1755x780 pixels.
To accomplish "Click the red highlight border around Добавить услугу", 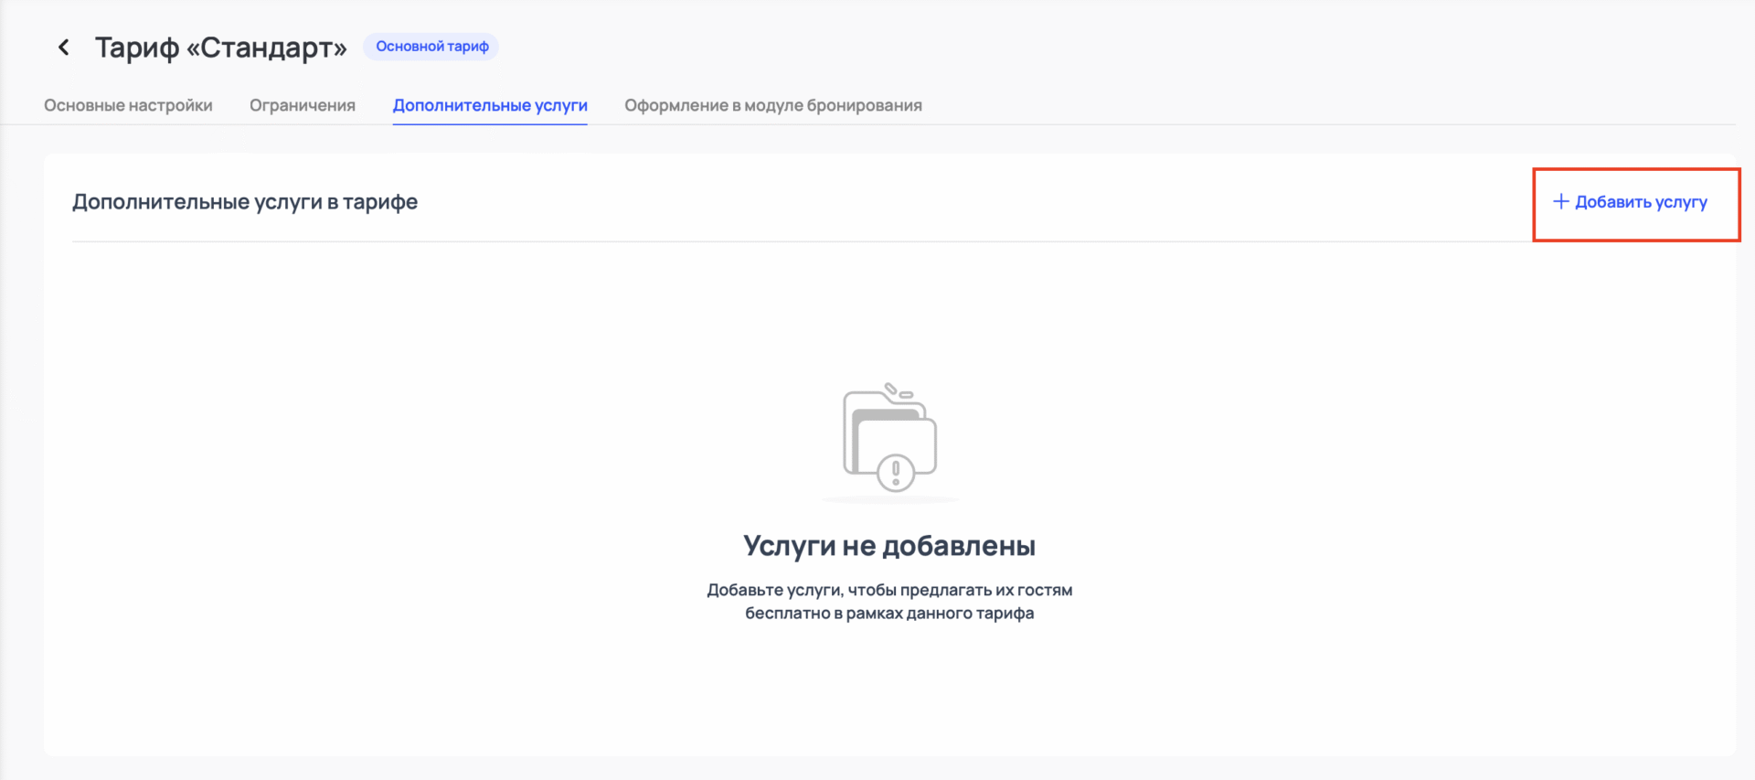I will pyautogui.click(x=1636, y=169).
